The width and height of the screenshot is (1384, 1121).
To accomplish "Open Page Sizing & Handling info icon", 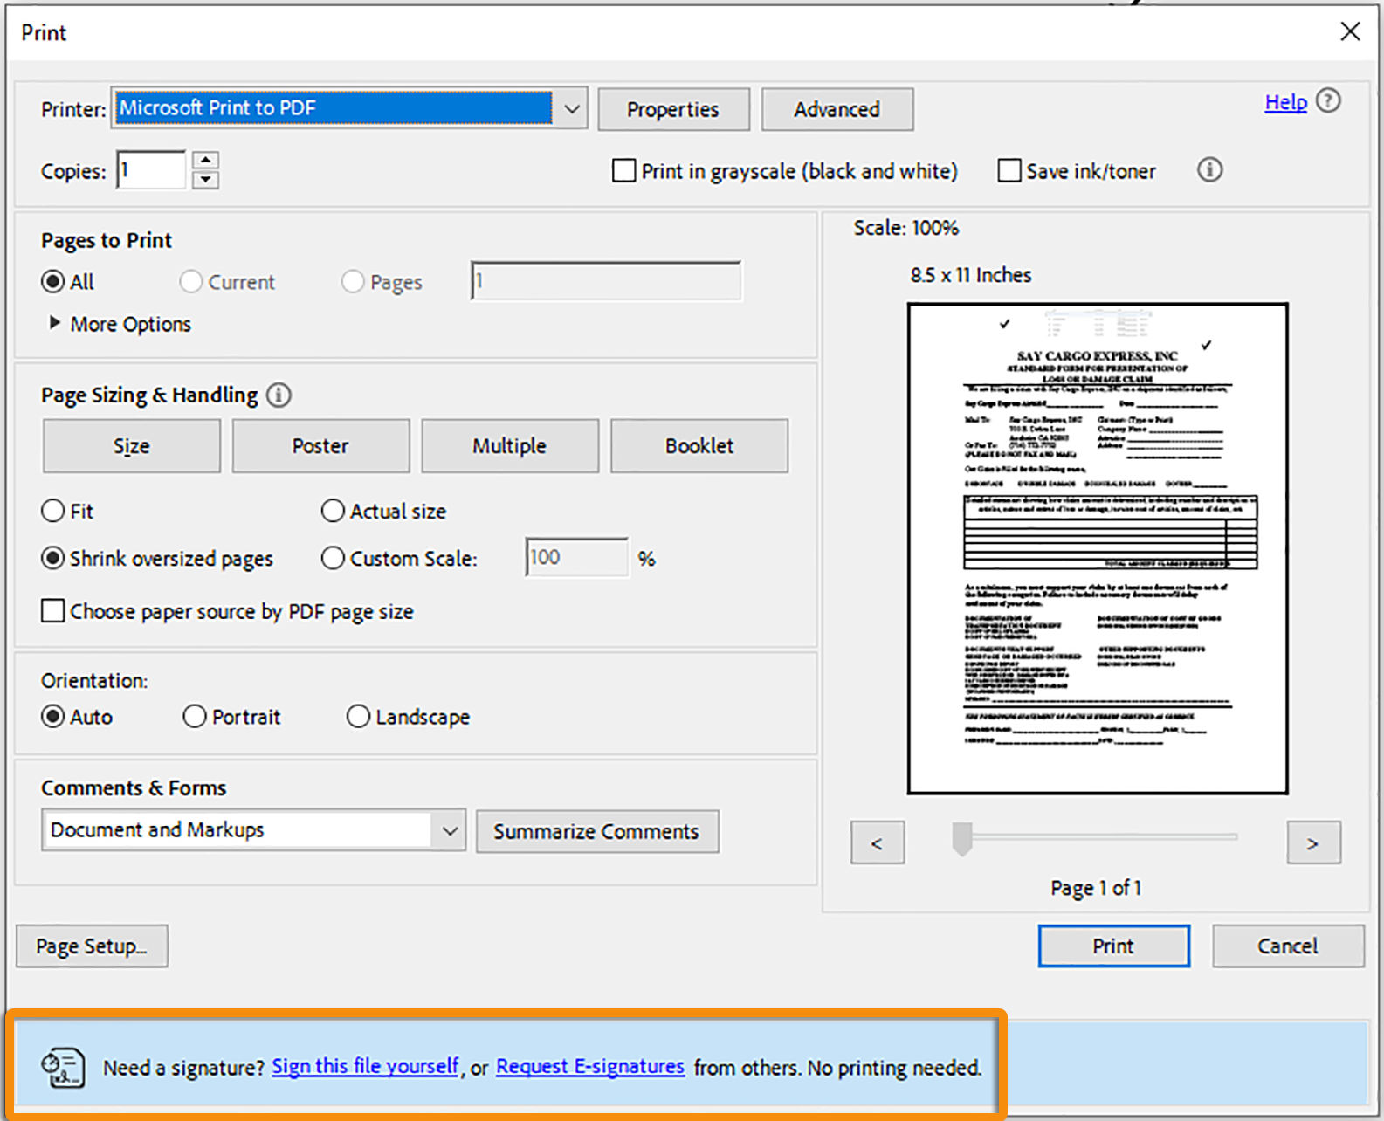I will [279, 395].
